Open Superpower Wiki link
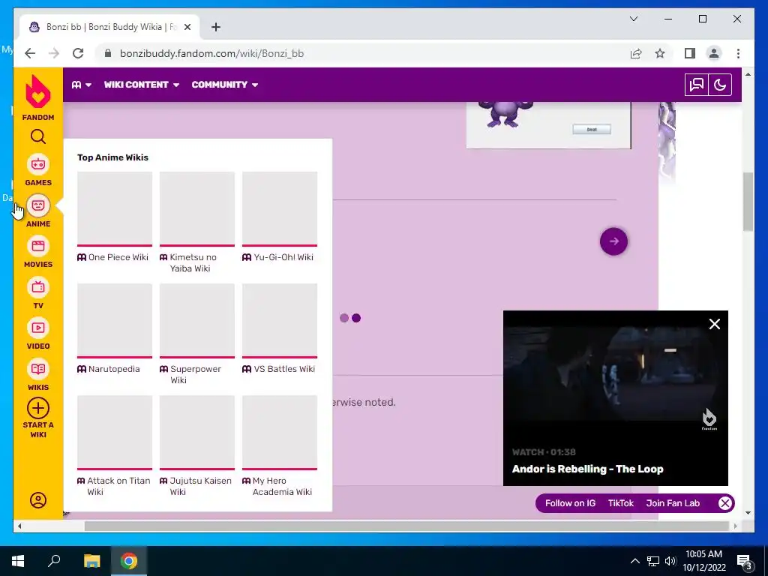 (x=196, y=374)
